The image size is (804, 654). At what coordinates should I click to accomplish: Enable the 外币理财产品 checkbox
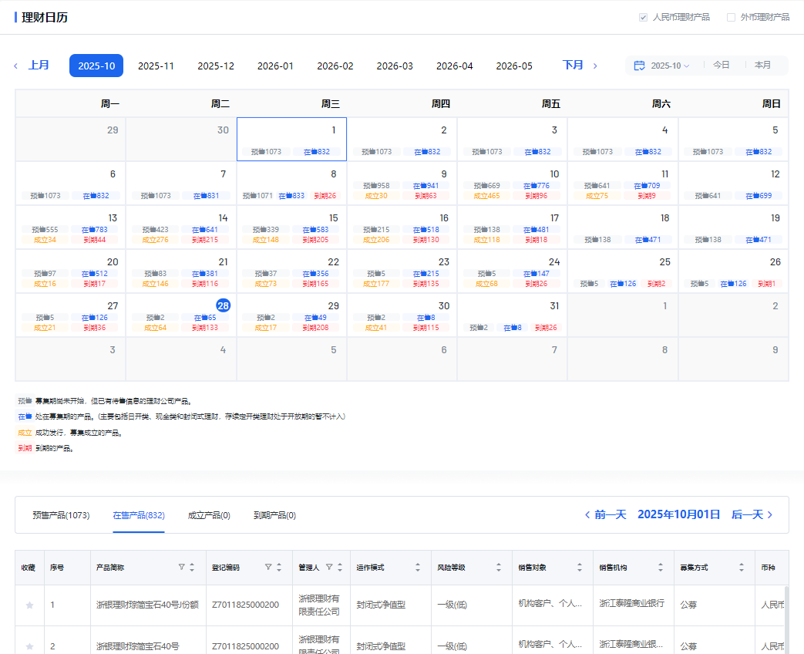coord(731,17)
